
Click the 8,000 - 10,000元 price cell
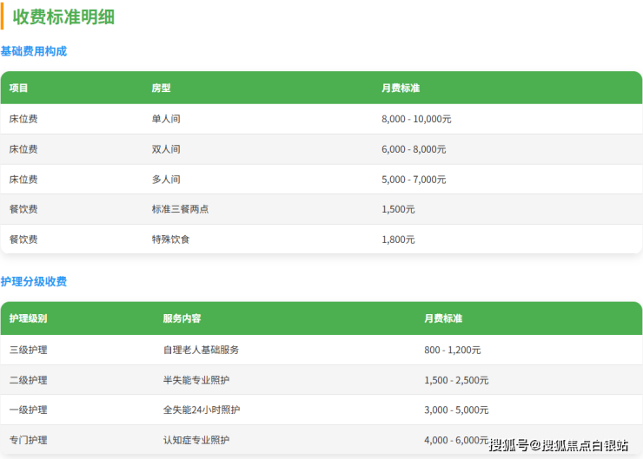click(416, 119)
